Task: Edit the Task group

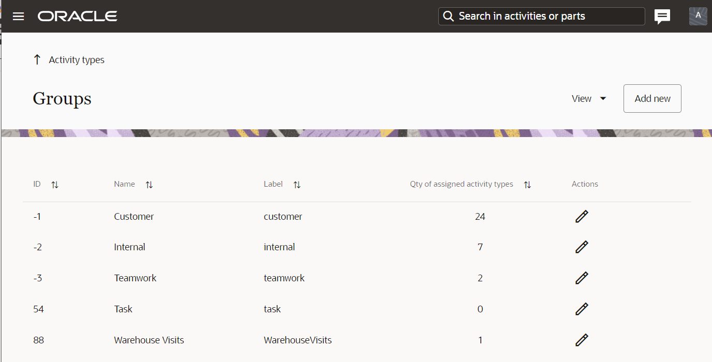Action: pyautogui.click(x=582, y=309)
